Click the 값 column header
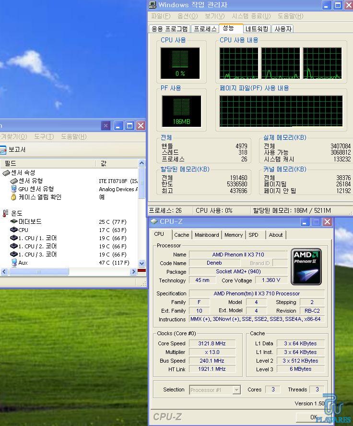353x426 pixels. pos(117,163)
